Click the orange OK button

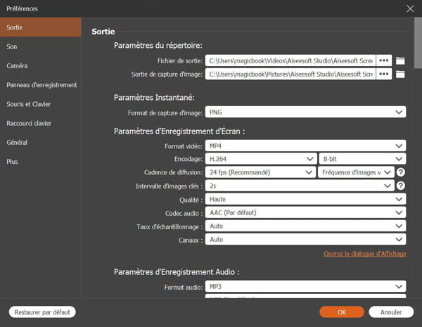pyautogui.click(x=341, y=312)
